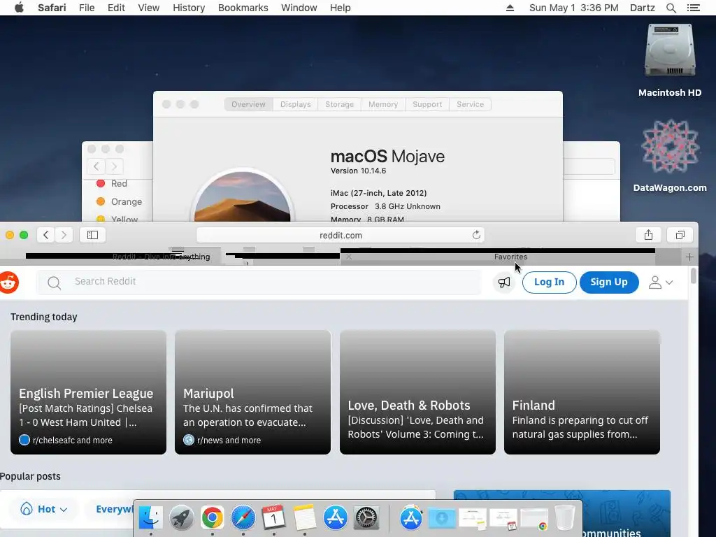Click the Sign Up button
Viewport: 716px width, 537px height.
tap(609, 282)
